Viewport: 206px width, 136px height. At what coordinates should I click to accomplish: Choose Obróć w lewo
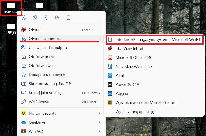coord(61,66)
